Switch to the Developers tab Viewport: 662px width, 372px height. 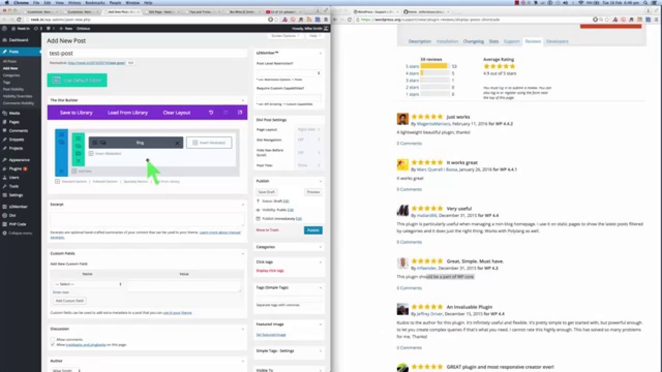(x=557, y=41)
